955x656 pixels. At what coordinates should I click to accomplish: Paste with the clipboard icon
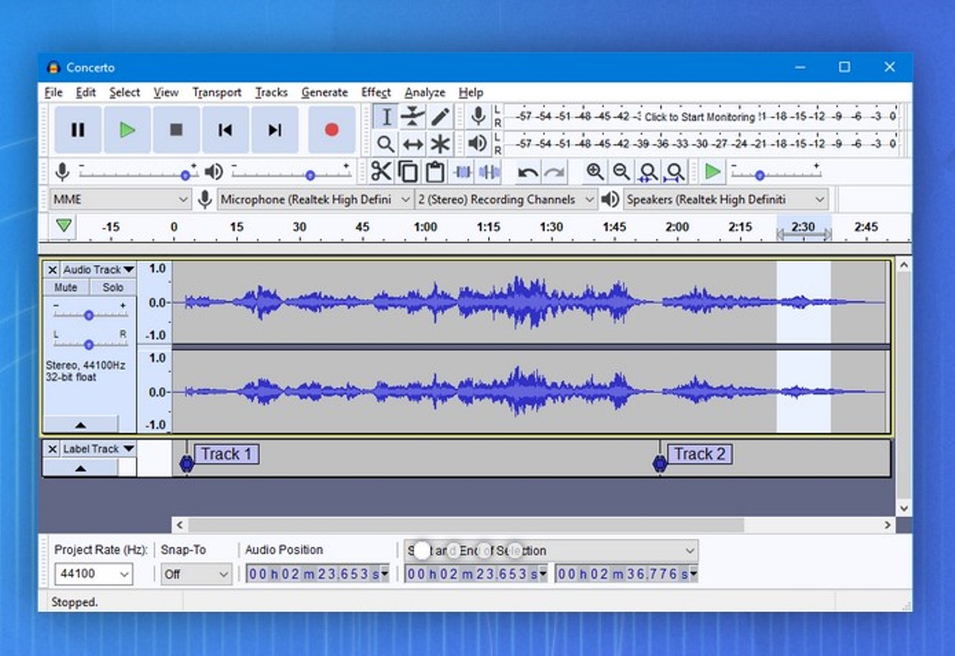coord(435,171)
